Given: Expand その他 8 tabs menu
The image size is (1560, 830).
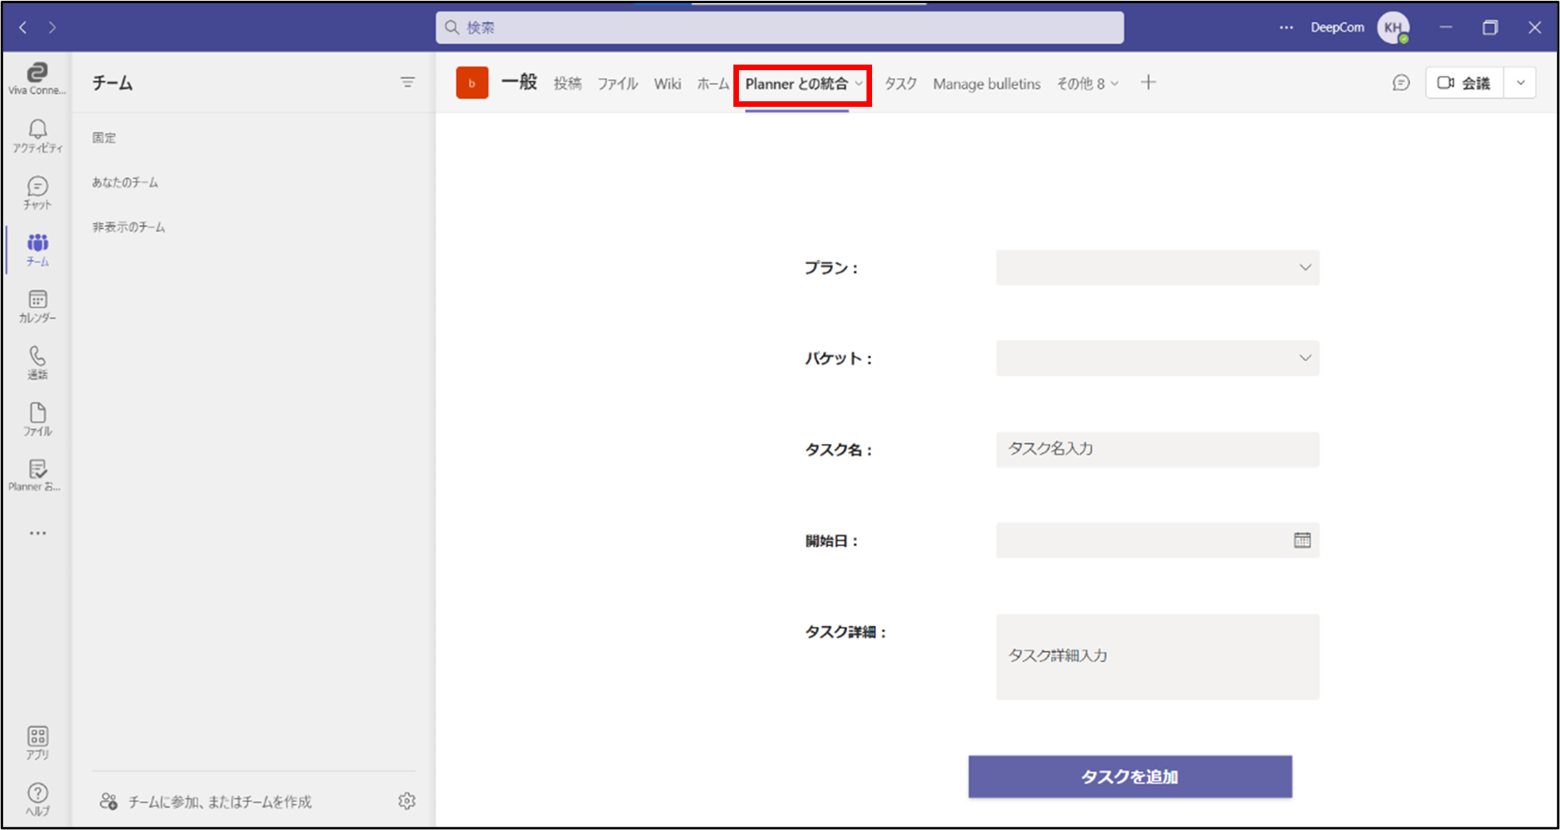Looking at the screenshot, I should [x=1087, y=84].
